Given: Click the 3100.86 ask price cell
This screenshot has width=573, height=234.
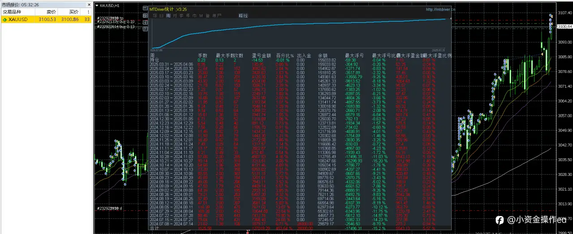Looking at the screenshot, I should point(70,20).
